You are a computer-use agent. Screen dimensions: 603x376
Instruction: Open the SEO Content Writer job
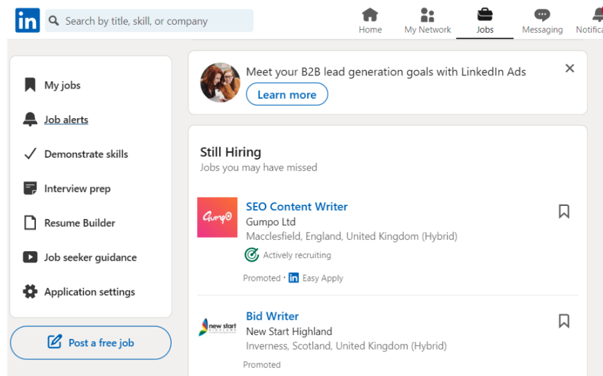point(297,207)
